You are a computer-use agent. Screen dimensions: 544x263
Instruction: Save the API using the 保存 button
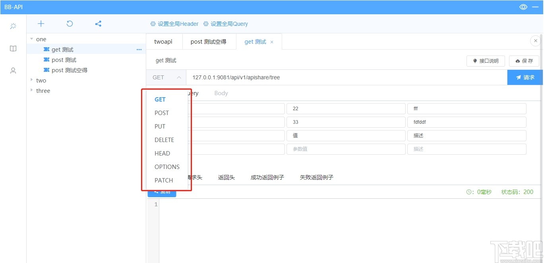[524, 61]
